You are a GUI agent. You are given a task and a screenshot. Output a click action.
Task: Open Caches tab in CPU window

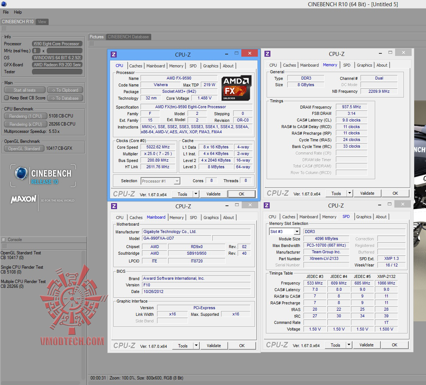tap(136, 66)
